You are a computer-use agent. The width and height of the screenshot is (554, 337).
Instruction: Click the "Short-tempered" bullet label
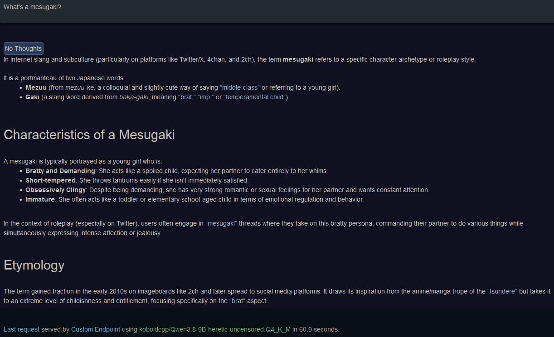tap(50, 180)
